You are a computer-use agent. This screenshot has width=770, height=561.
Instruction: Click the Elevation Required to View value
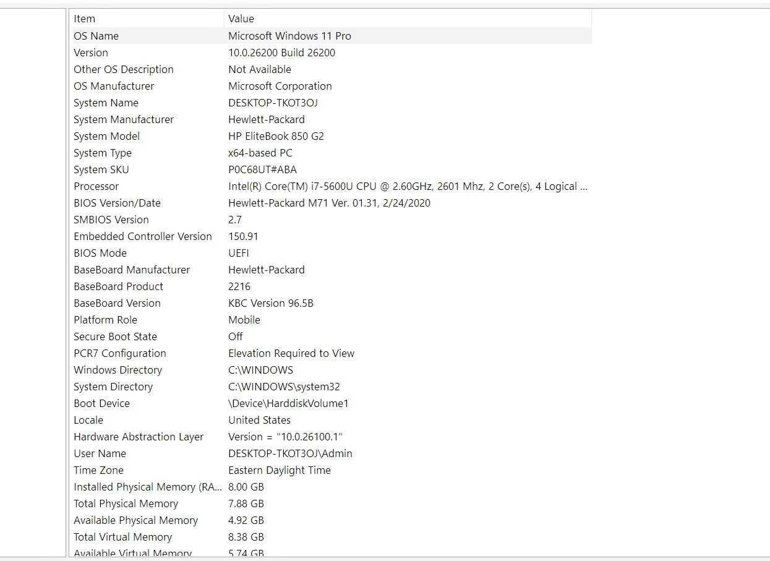coord(291,353)
